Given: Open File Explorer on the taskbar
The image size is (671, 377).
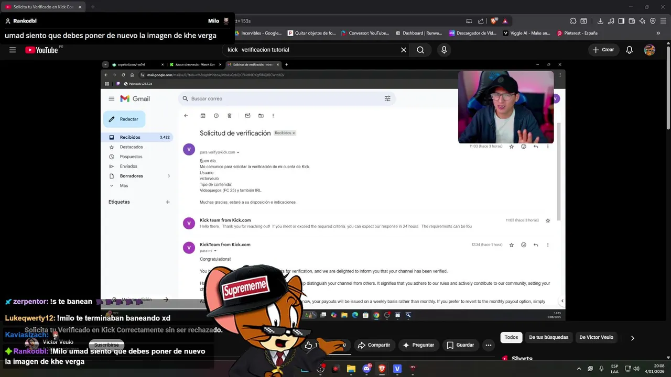Looking at the screenshot, I should (x=351, y=369).
